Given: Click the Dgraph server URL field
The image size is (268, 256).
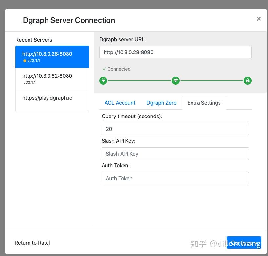Looking at the screenshot, I should tap(175, 52).
